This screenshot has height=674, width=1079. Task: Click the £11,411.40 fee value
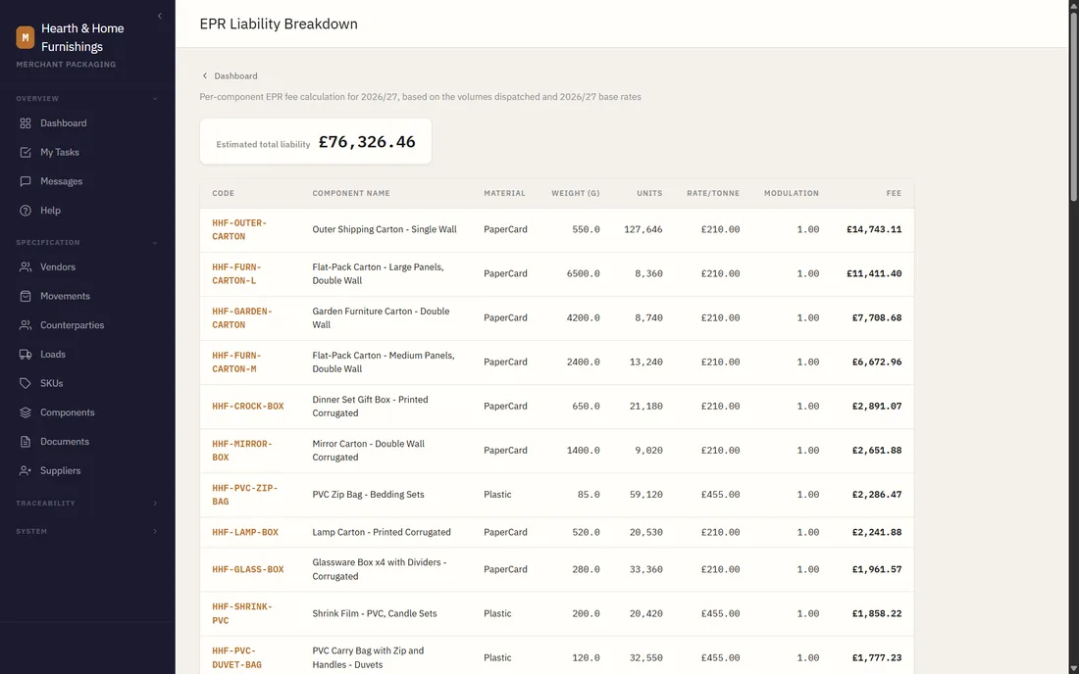point(874,273)
